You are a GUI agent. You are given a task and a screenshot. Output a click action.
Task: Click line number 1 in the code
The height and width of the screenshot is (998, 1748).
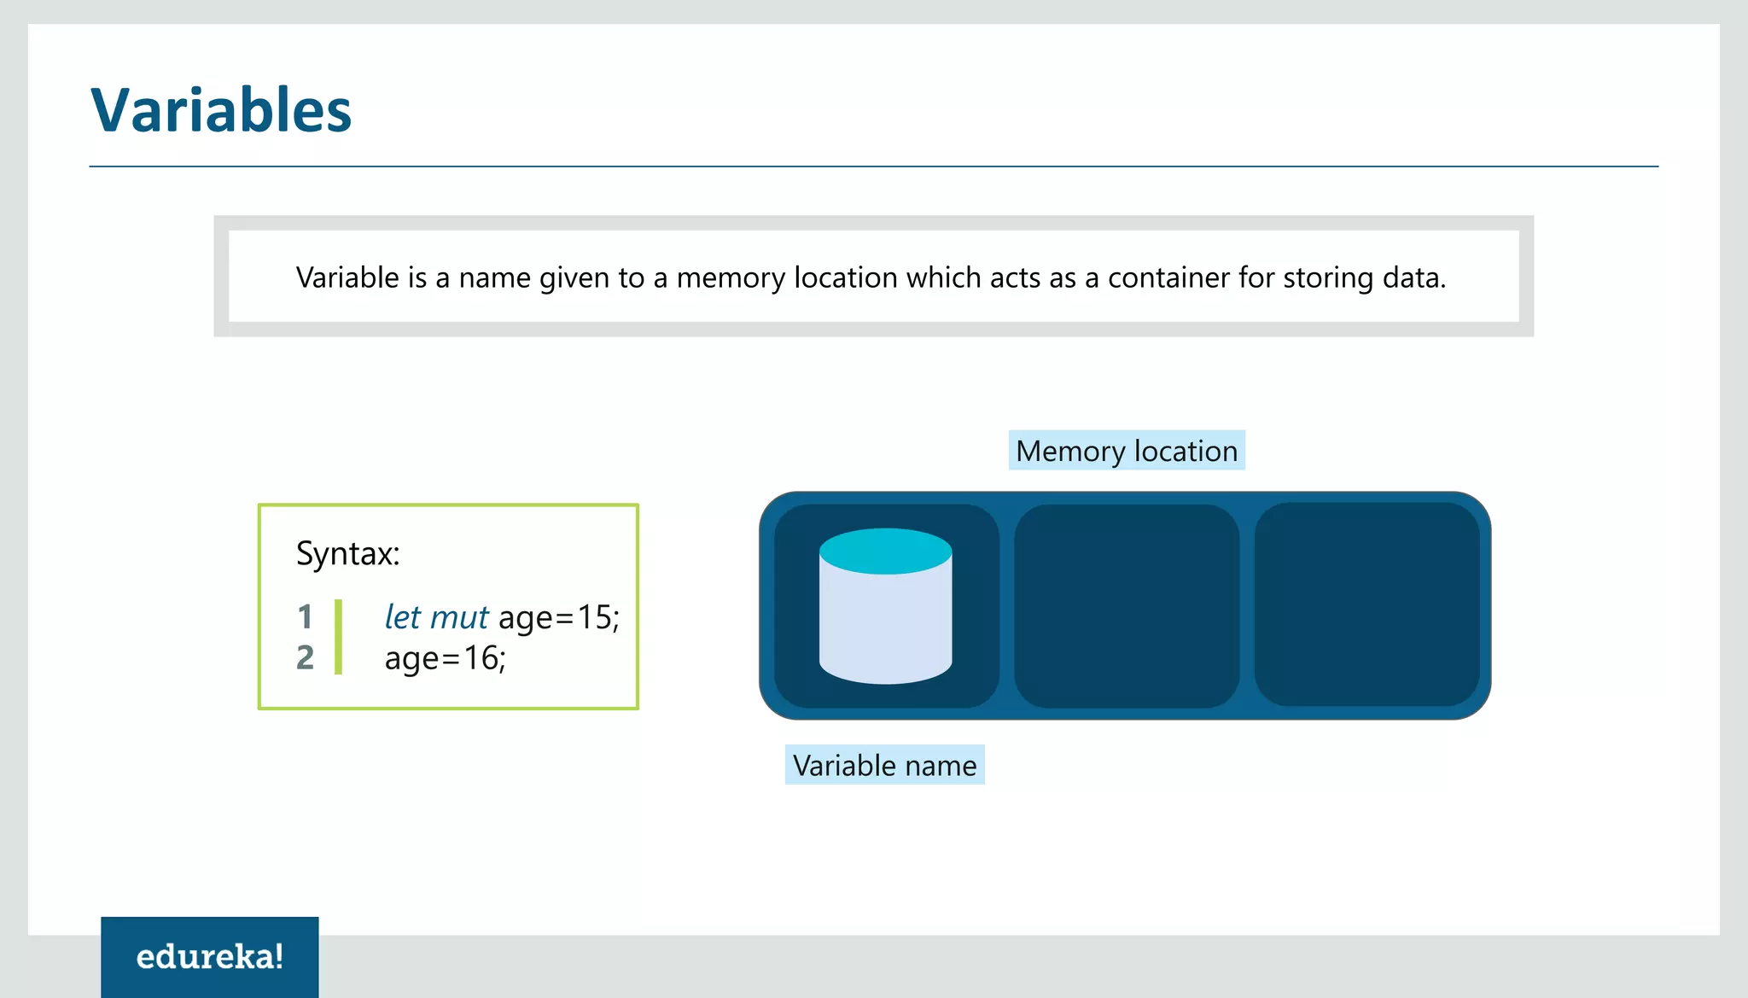(305, 616)
